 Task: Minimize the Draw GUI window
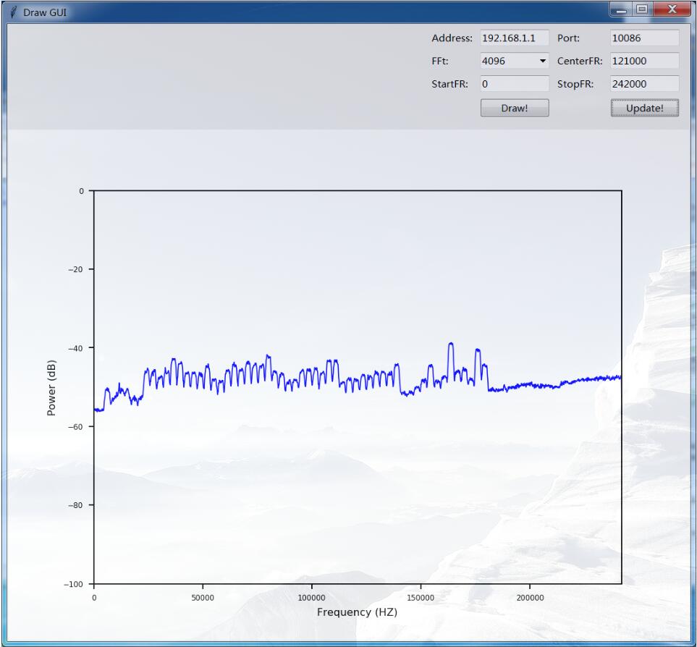(620, 9)
